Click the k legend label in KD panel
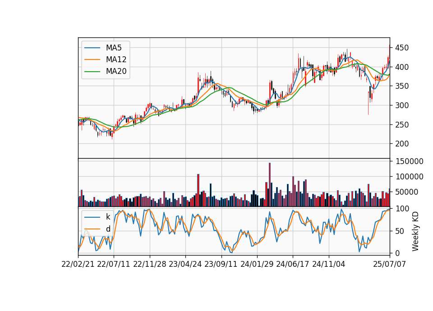The width and height of the screenshot is (433, 311). coord(108,217)
